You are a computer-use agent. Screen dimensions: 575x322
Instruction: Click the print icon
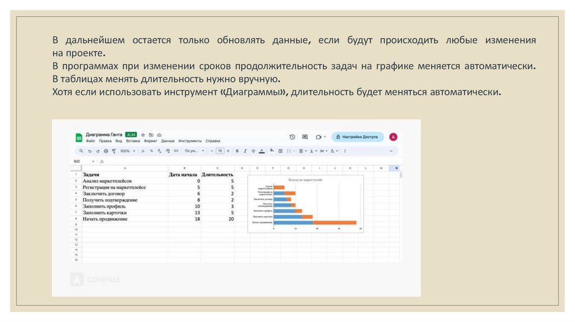pyautogui.click(x=106, y=151)
